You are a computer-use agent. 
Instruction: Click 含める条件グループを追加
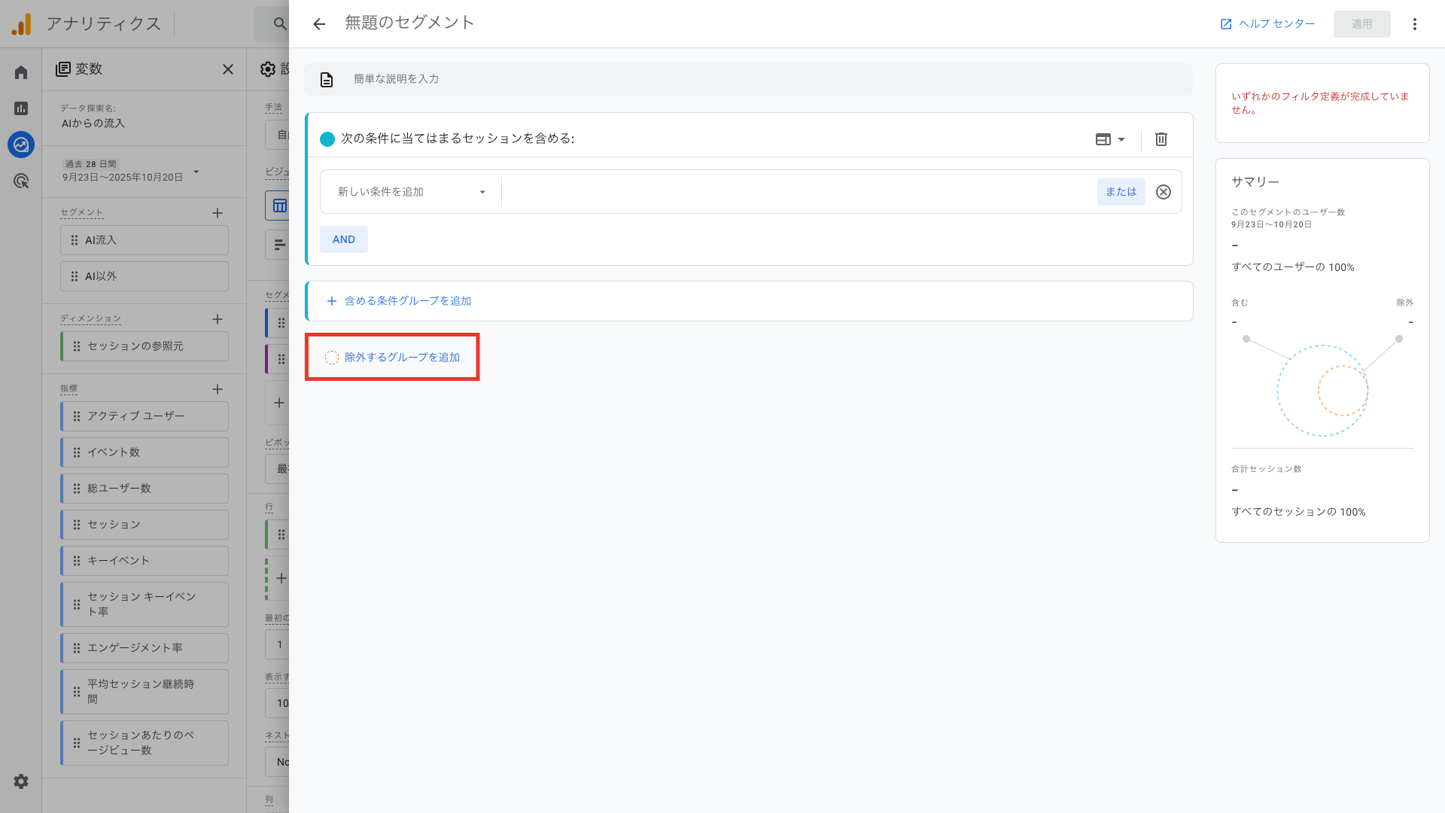tap(398, 300)
